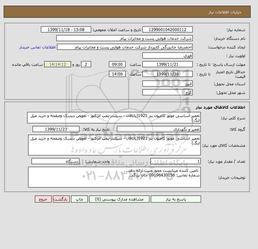Click the announcement date field 1399/11/18 - 15:08

66,29
